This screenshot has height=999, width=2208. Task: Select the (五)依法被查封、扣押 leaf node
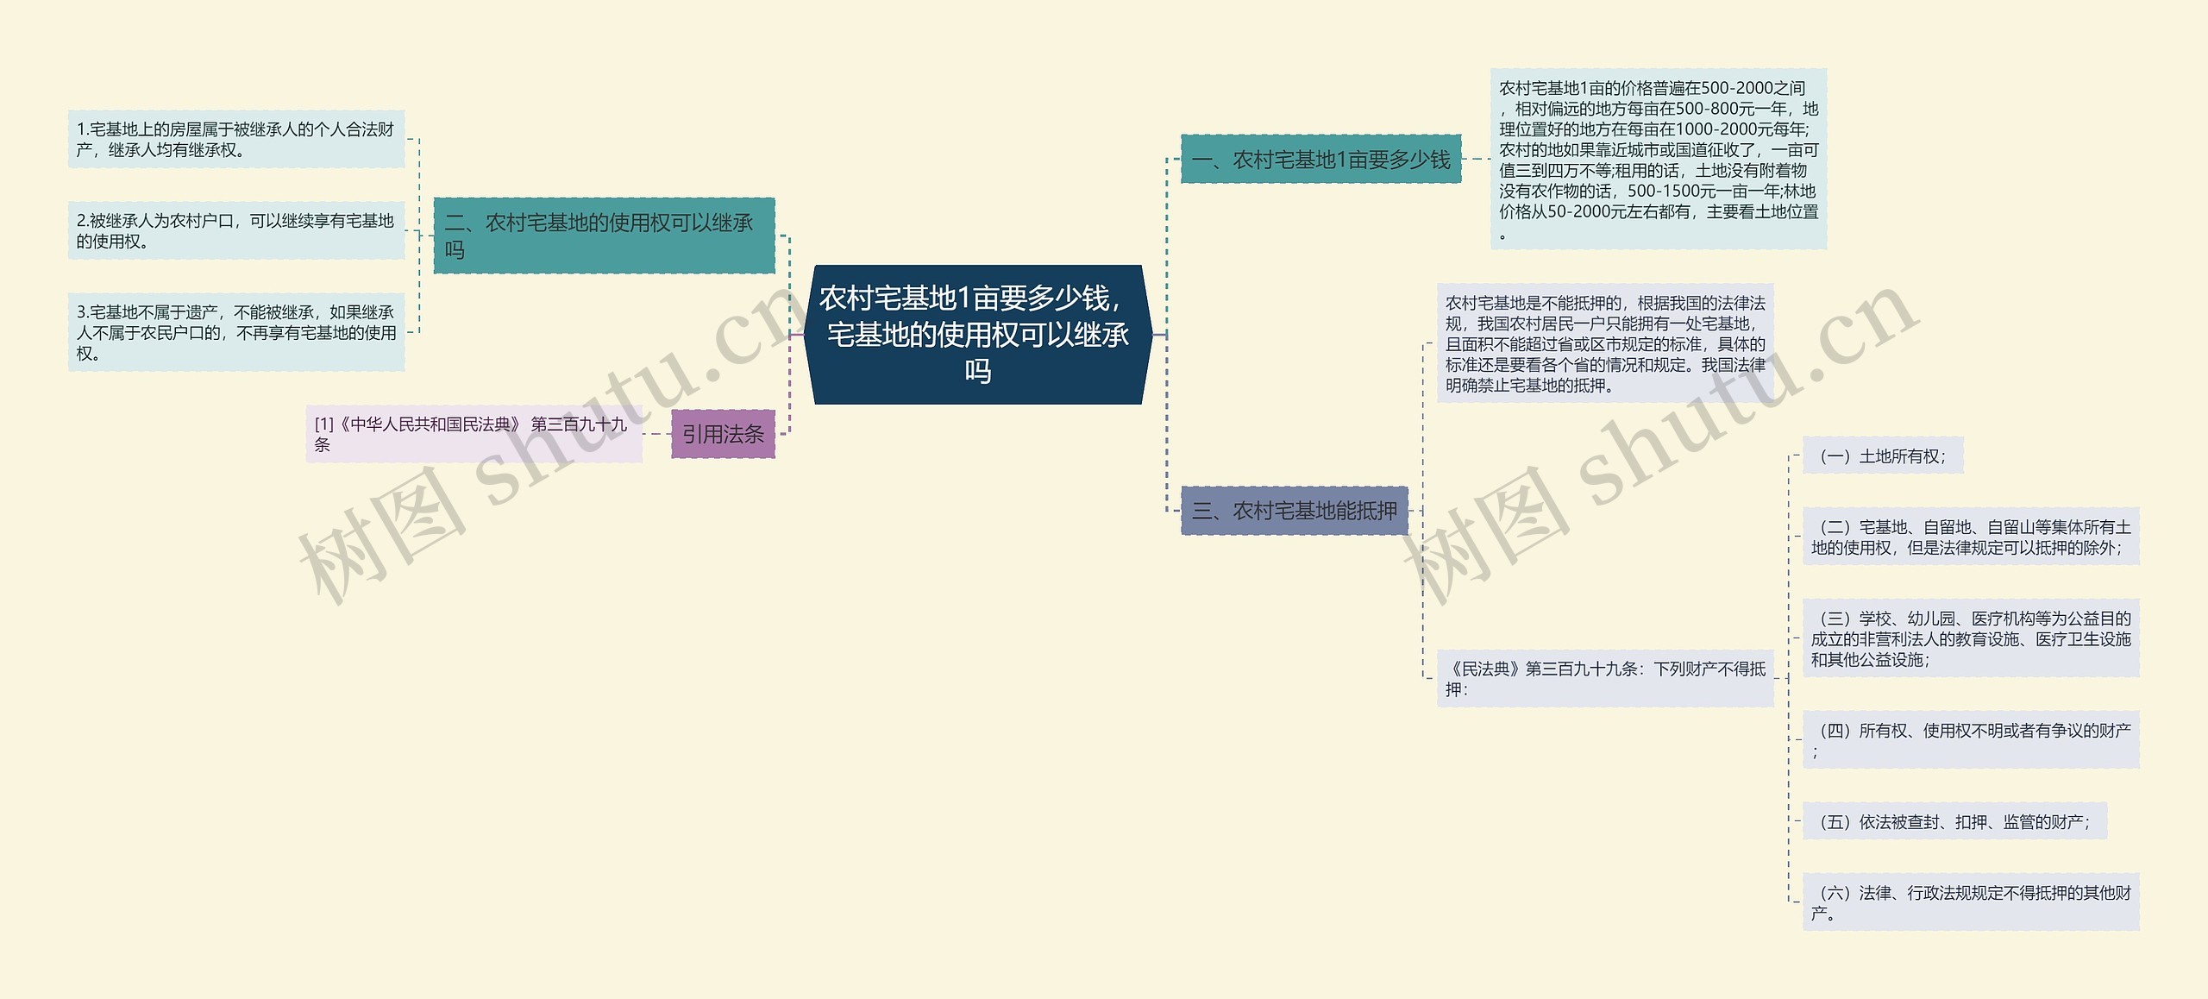pos(1954,822)
